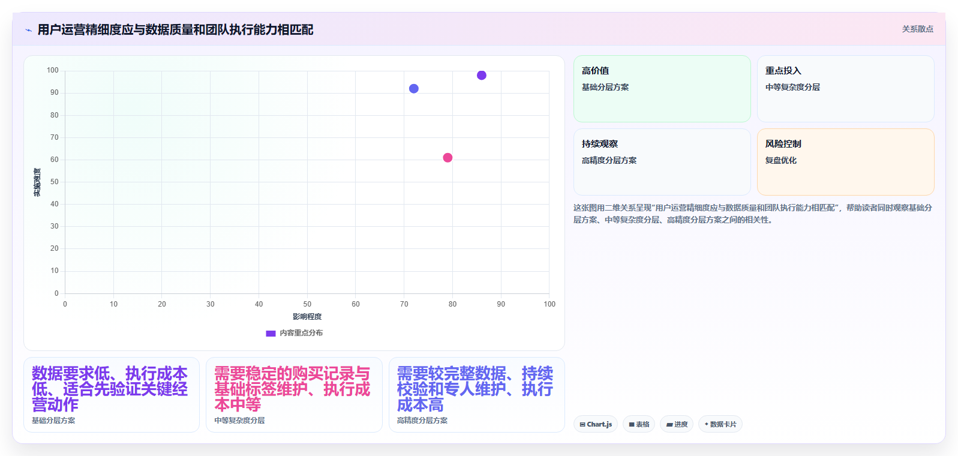Click the 高精度分层方案 caption under blue card
Screen dimensions: 958x456
pos(422,421)
